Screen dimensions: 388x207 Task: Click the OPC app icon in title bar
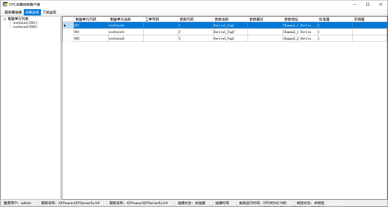(5, 4)
